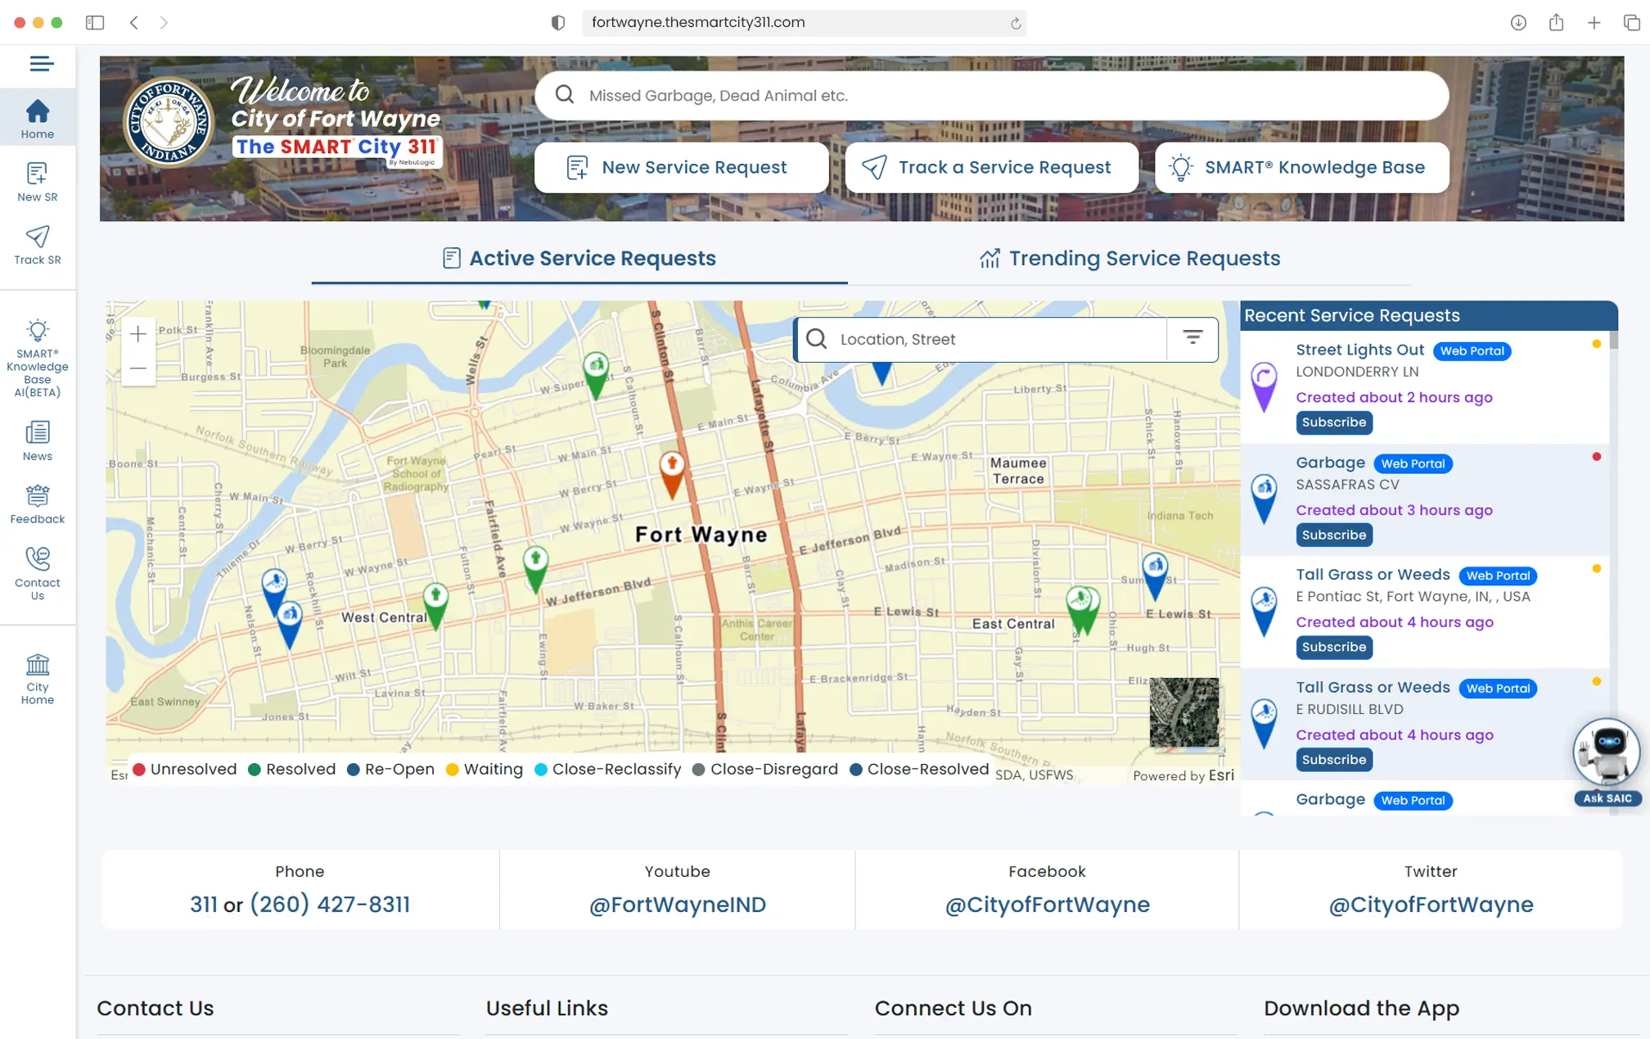This screenshot has height=1039, width=1650.
Task: Open City Home in left sidebar
Action: click(38, 679)
